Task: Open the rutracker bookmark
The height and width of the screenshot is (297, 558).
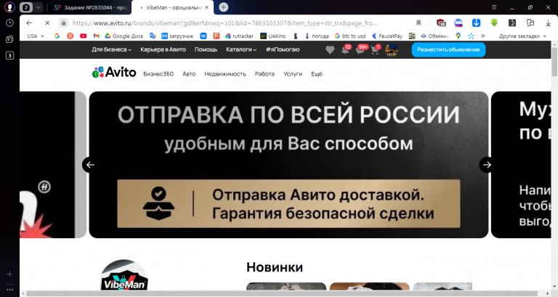Action: click(x=240, y=36)
